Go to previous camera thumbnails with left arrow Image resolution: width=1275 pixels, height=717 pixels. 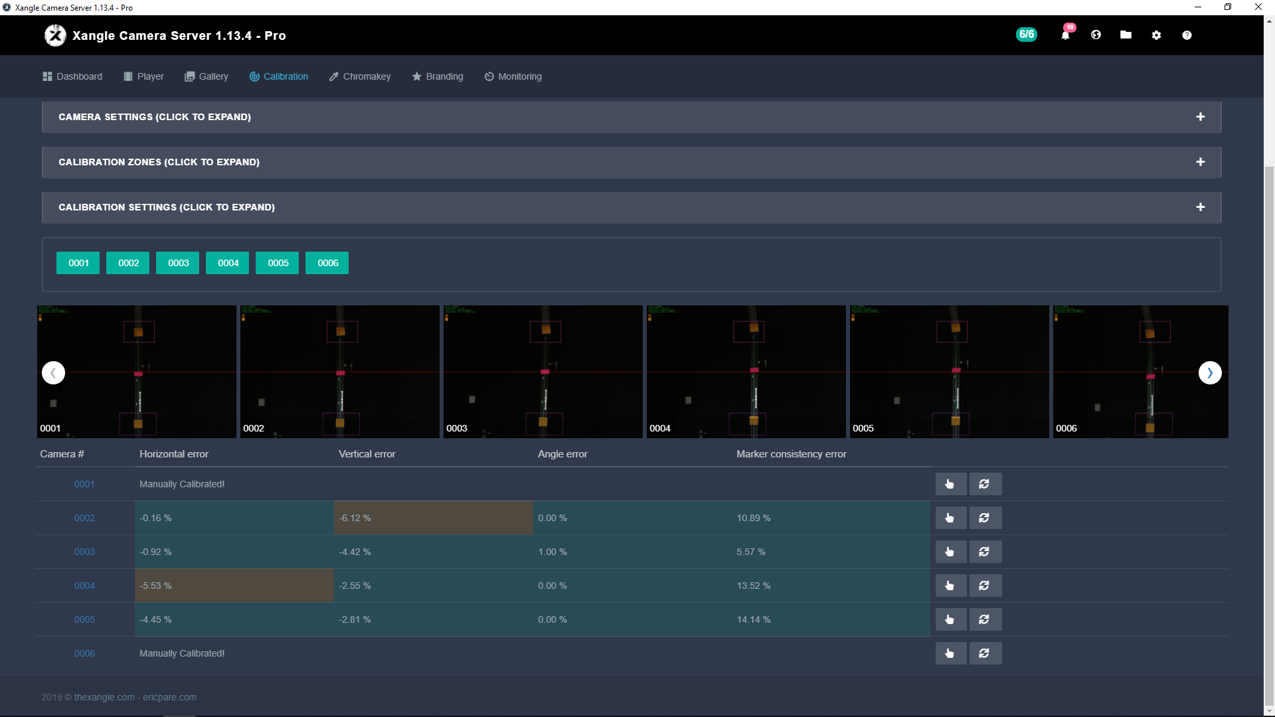(53, 372)
